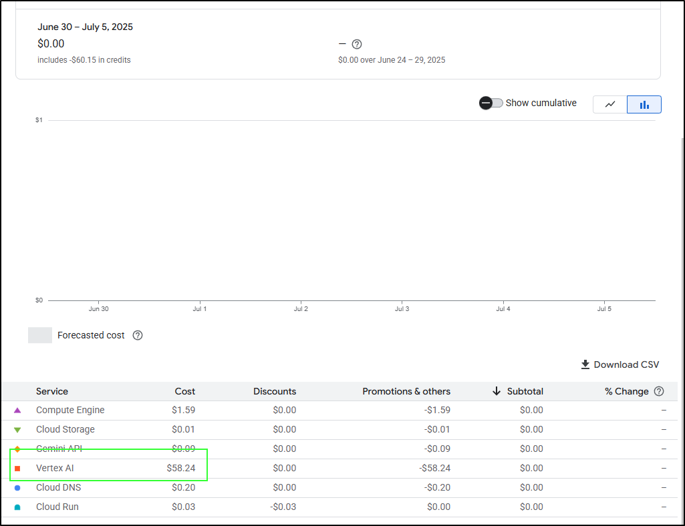Click Cloud Run teal marker
The image size is (685, 526).
pos(17,507)
